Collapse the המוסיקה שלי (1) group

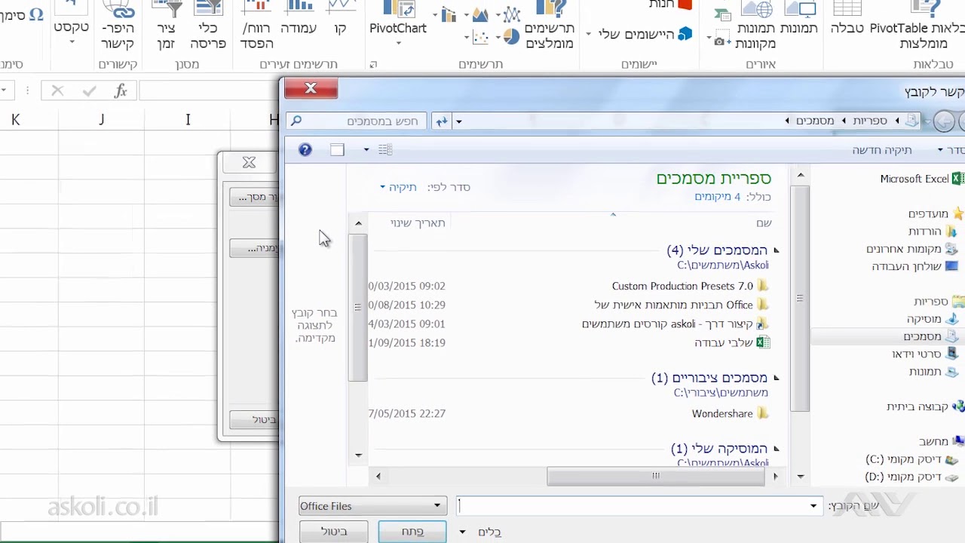pos(776,449)
